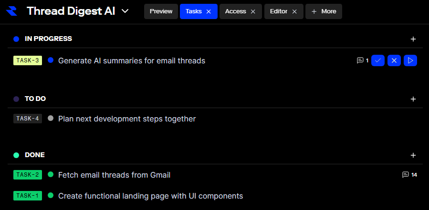Close the Tasks tab
The width and height of the screenshot is (429, 210).
click(x=209, y=11)
